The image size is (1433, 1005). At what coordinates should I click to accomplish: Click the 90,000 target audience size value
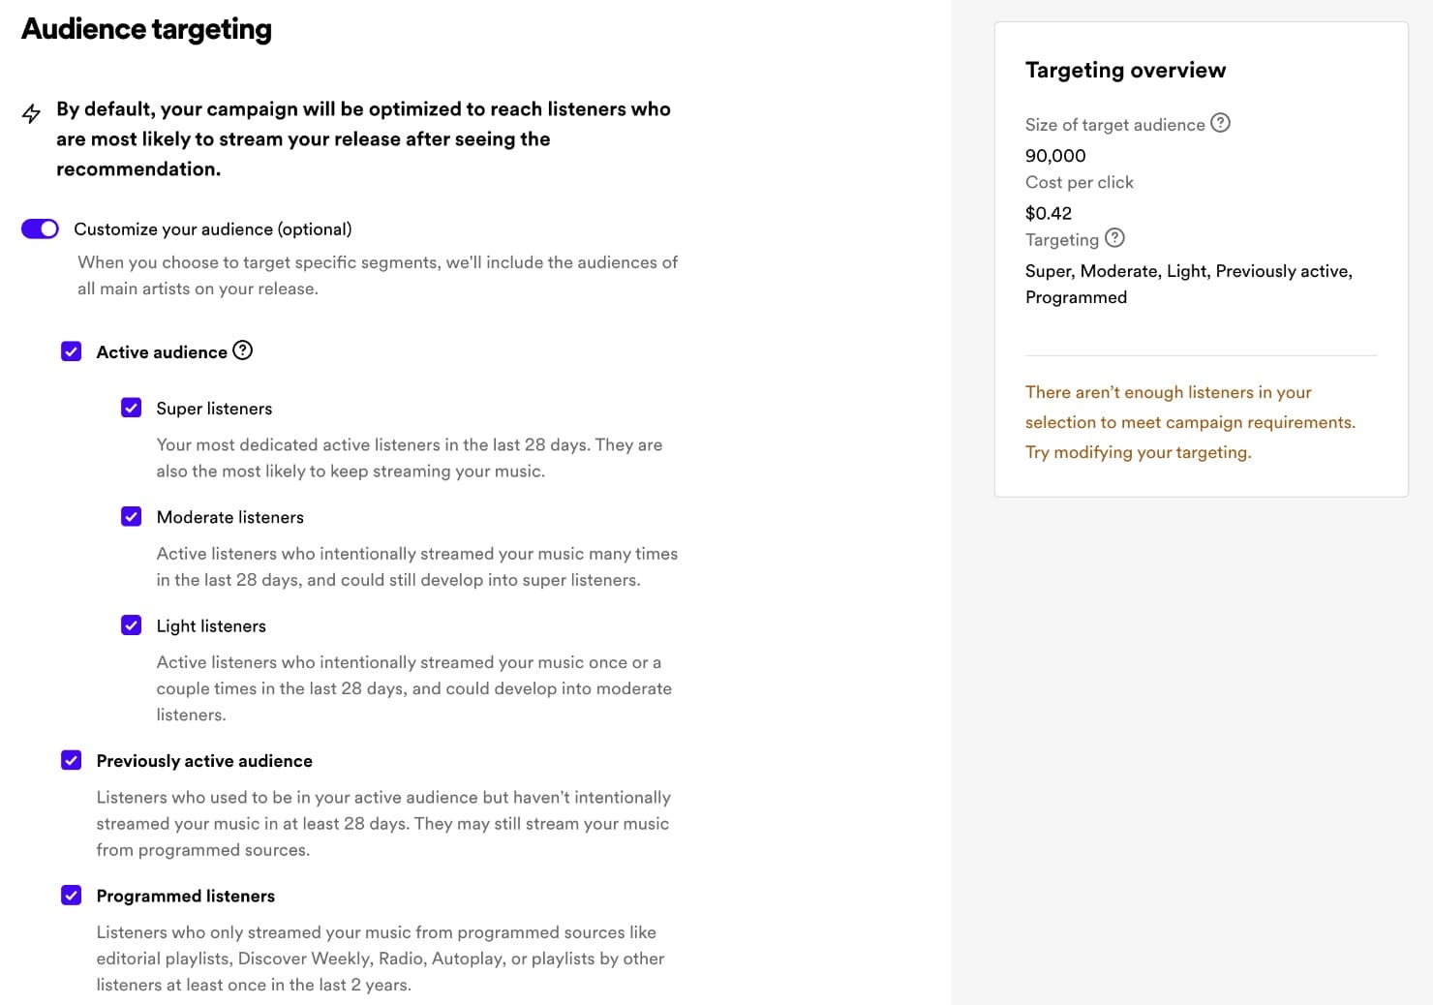(1055, 156)
